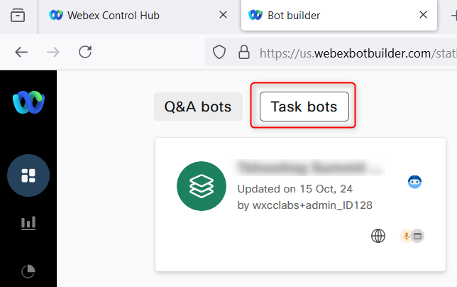Viewport: 457px width, 287px height.
Task: Open the green layered bot avatar
Action: pyautogui.click(x=201, y=186)
